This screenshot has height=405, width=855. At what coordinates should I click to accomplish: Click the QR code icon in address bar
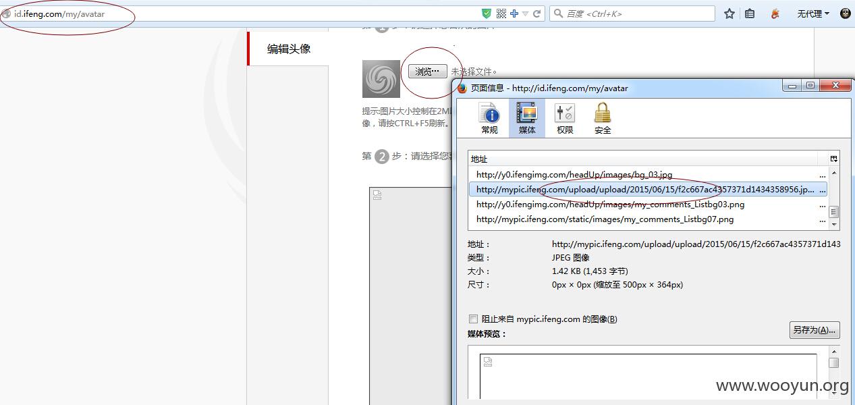(501, 13)
